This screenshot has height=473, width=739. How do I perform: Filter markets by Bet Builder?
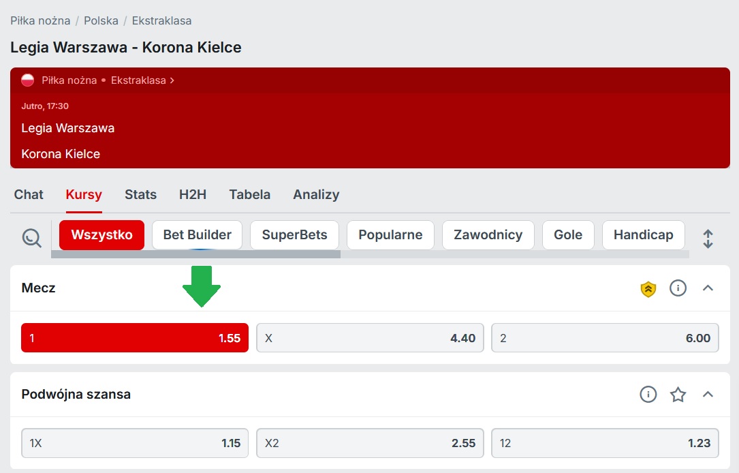(197, 235)
